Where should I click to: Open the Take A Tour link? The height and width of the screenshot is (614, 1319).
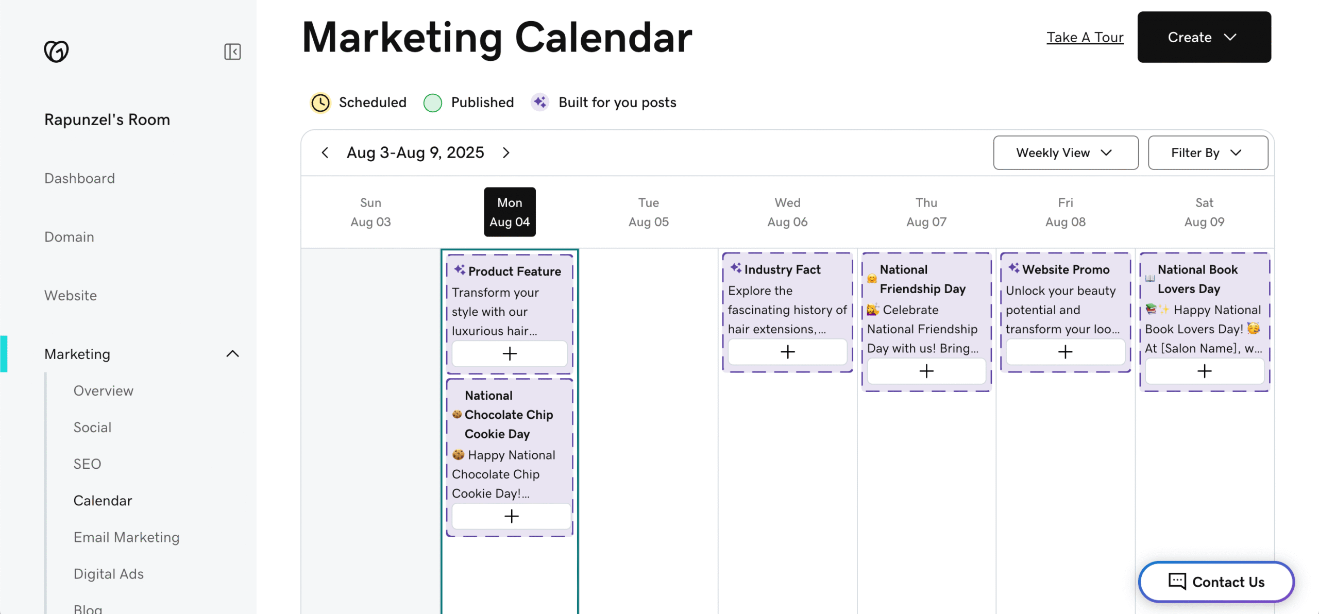(1085, 37)
